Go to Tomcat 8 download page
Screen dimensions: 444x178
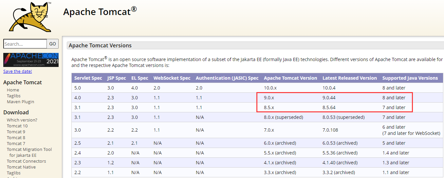coord(16,138)
